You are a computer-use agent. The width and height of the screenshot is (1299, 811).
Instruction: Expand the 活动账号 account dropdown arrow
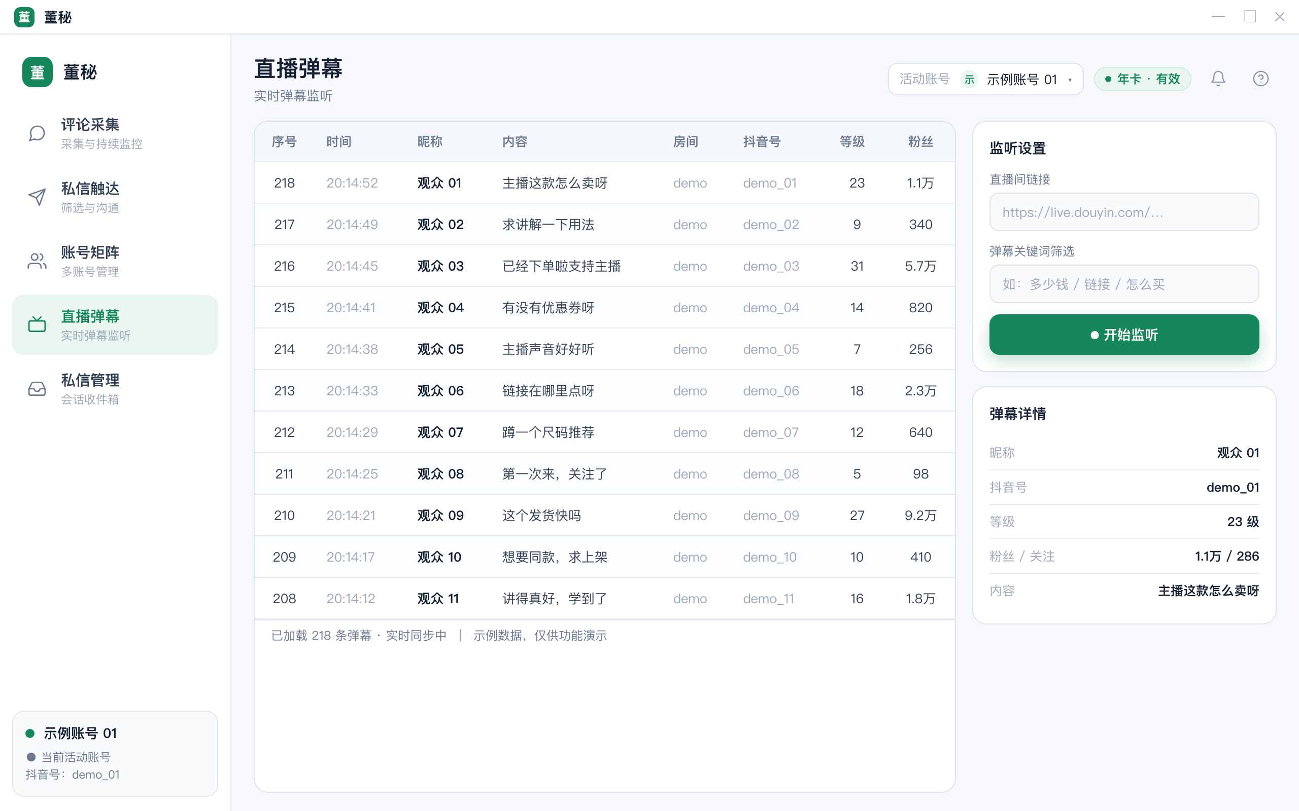coord(1070,80)
